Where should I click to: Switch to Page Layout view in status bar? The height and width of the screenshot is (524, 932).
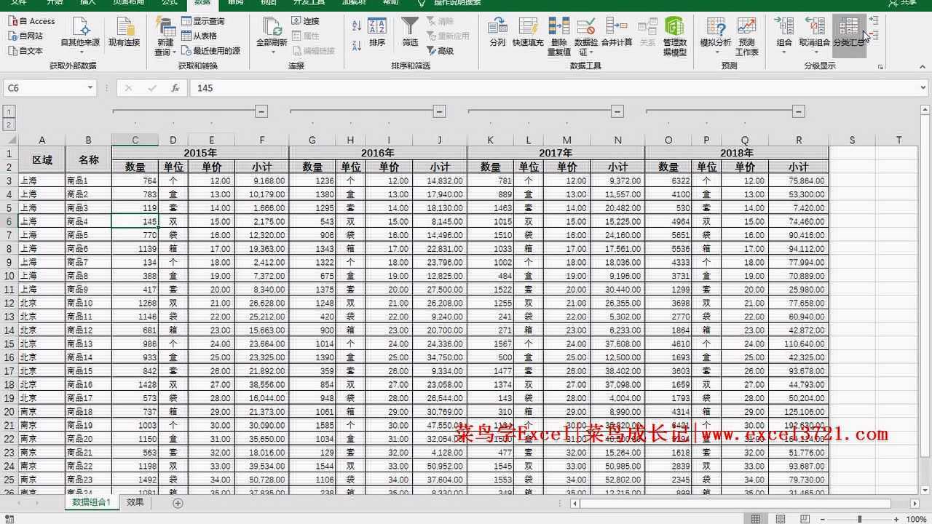pyautogui.click(x=780, y=519)
